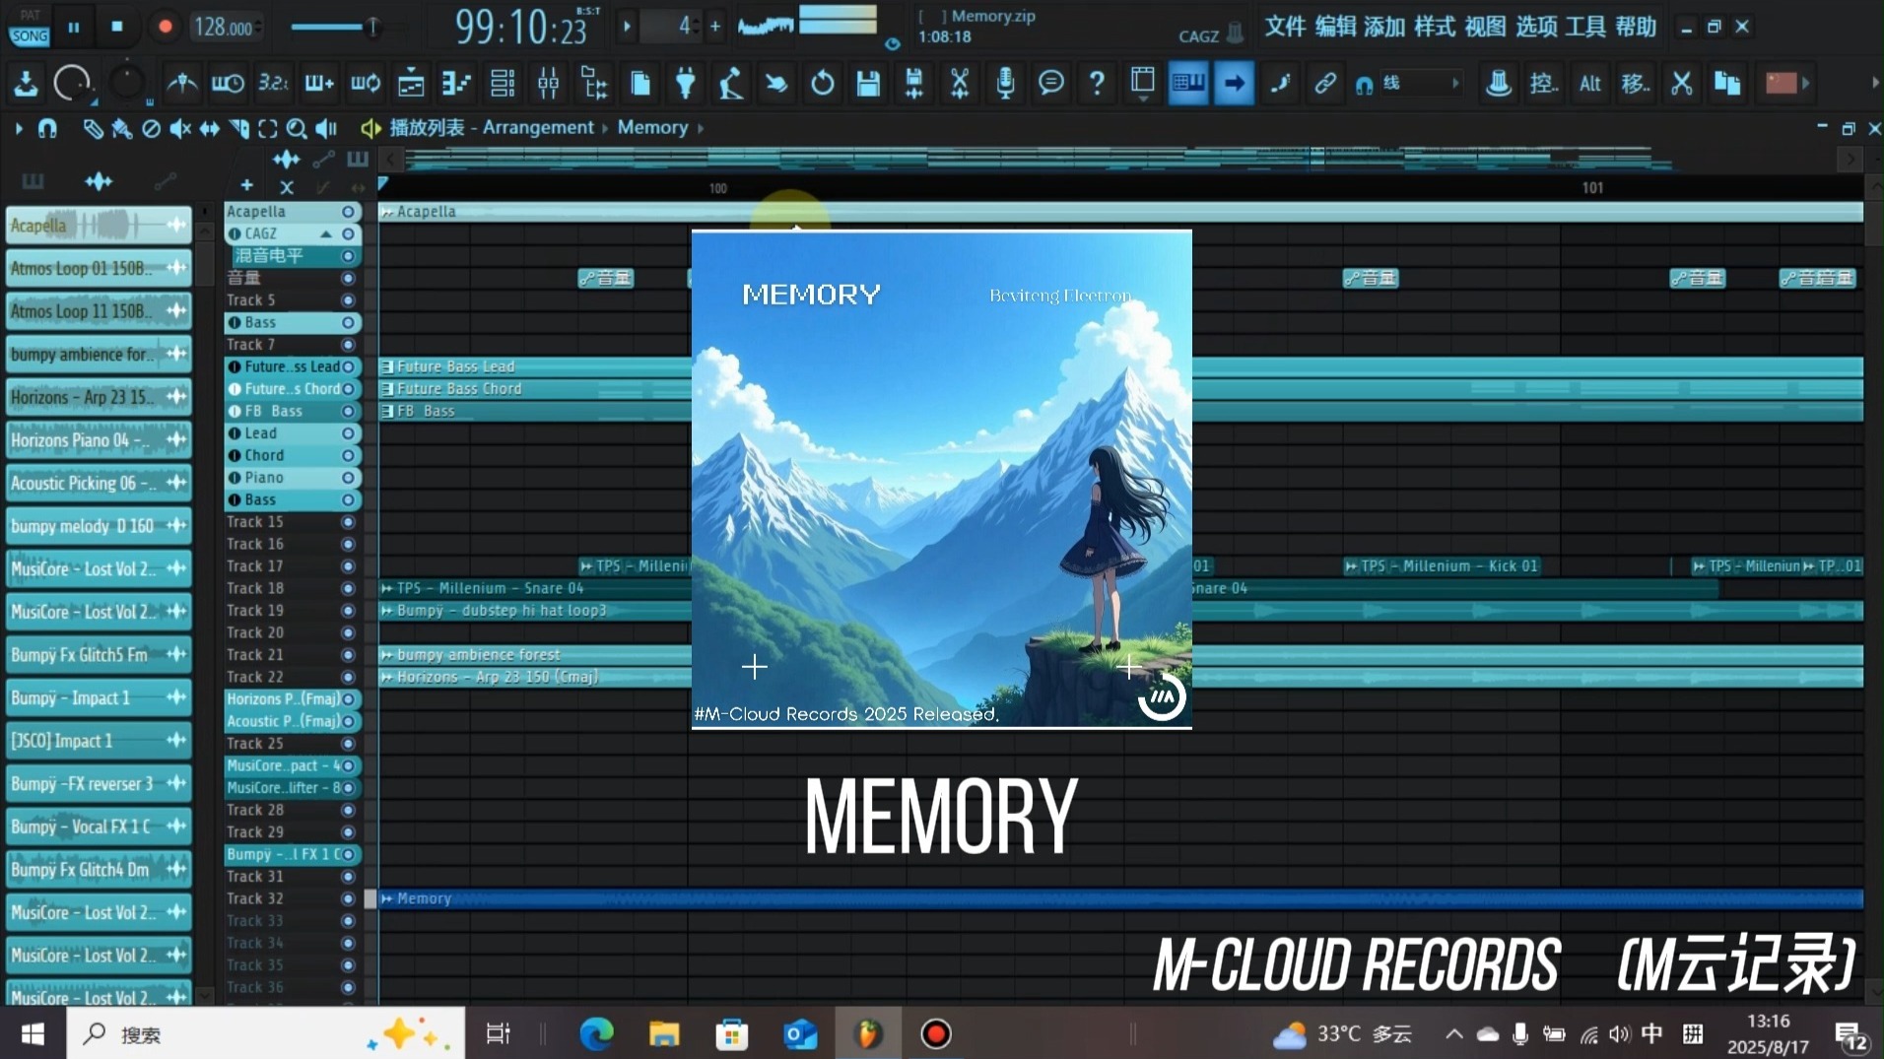This screenshot has width=1884, height=1059.
Task: Open the flag language dropdown
Action: 1788,84
